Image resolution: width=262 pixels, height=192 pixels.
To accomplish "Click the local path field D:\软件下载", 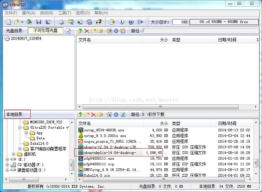I will (200, 114).
